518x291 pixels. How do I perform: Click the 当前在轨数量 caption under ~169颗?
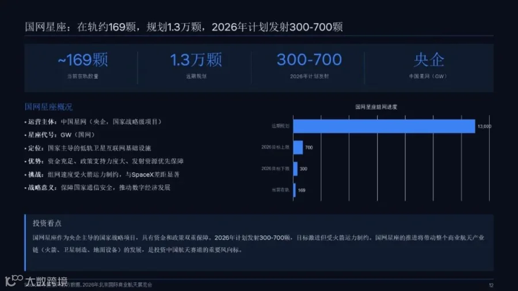(x=82, y=76)
